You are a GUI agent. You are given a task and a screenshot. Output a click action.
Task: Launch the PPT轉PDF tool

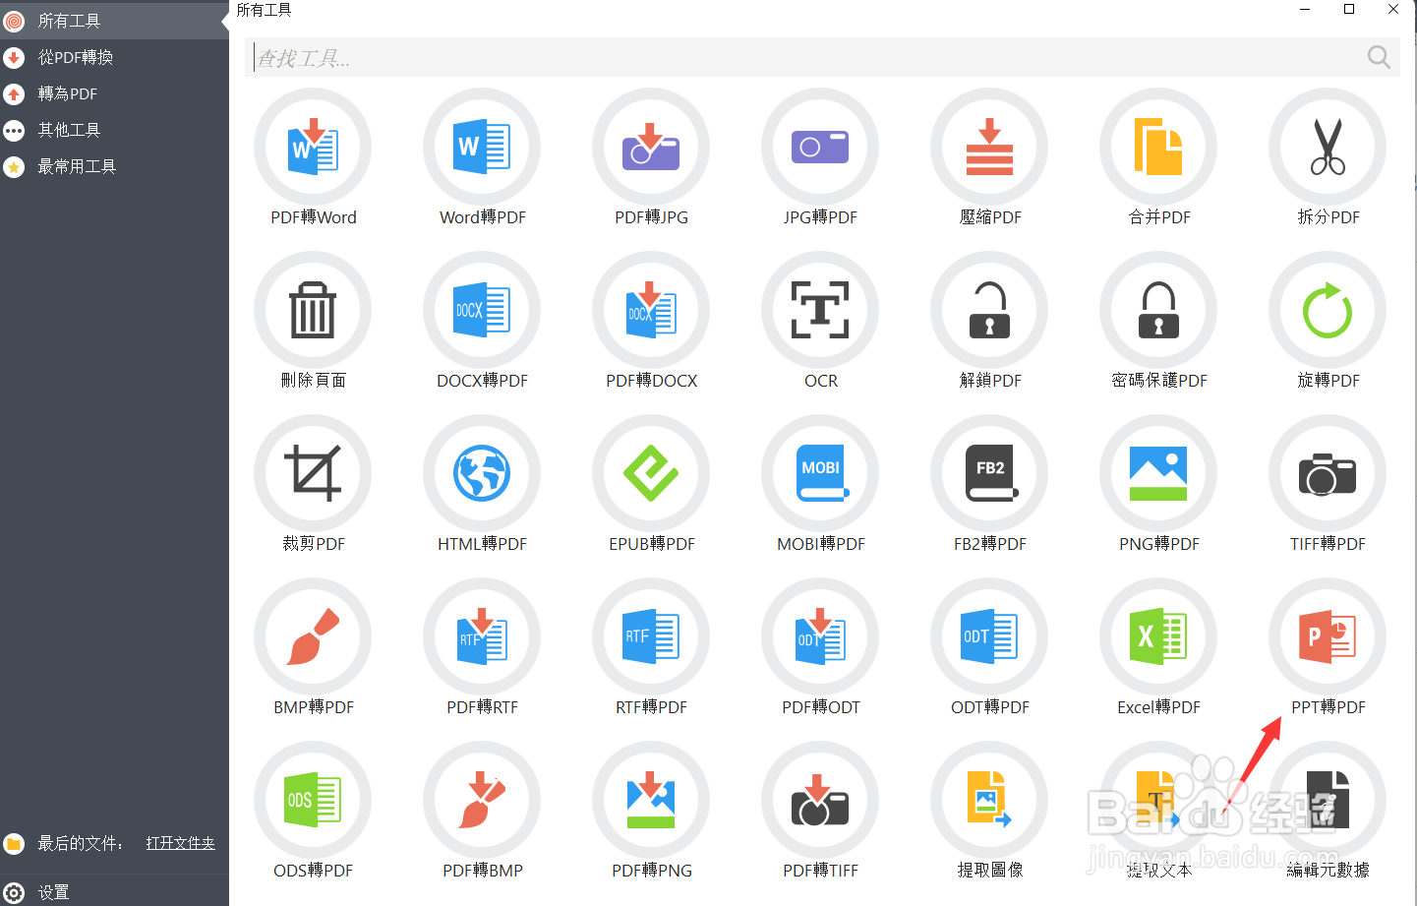[1328, 637]
